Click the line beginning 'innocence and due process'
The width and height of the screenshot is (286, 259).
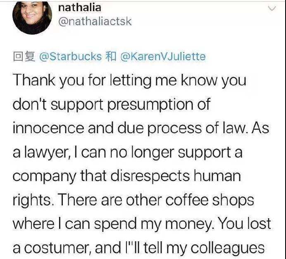point(141,129)
